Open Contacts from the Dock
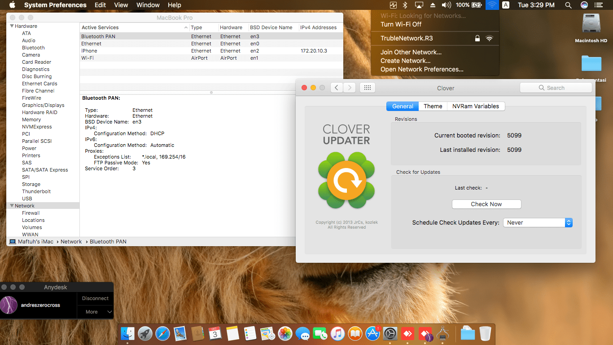Viewport: 613px width, 345px height. click(197, 334)
